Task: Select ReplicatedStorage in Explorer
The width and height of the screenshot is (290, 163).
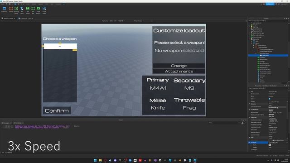Action: [x=258, y=33]
